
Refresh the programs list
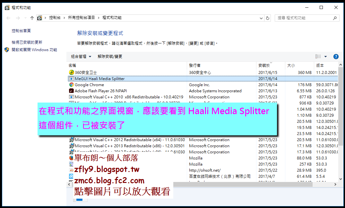pos(268,18)
